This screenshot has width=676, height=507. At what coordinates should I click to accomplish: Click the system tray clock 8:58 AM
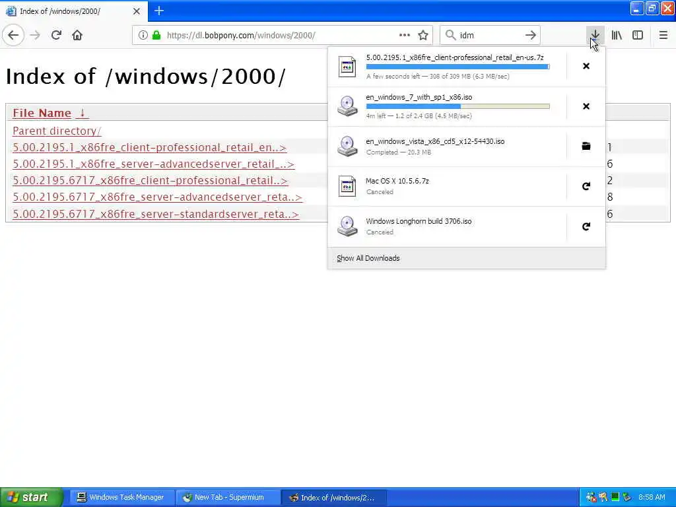pyautogui.click(x=652, y=497)
